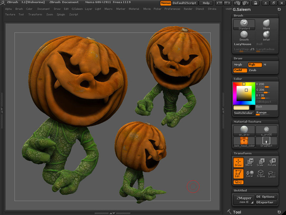Activate the Scale transform mode
Image resolution: width=286 pixels, height=215 pixels.
pos(261,162)
